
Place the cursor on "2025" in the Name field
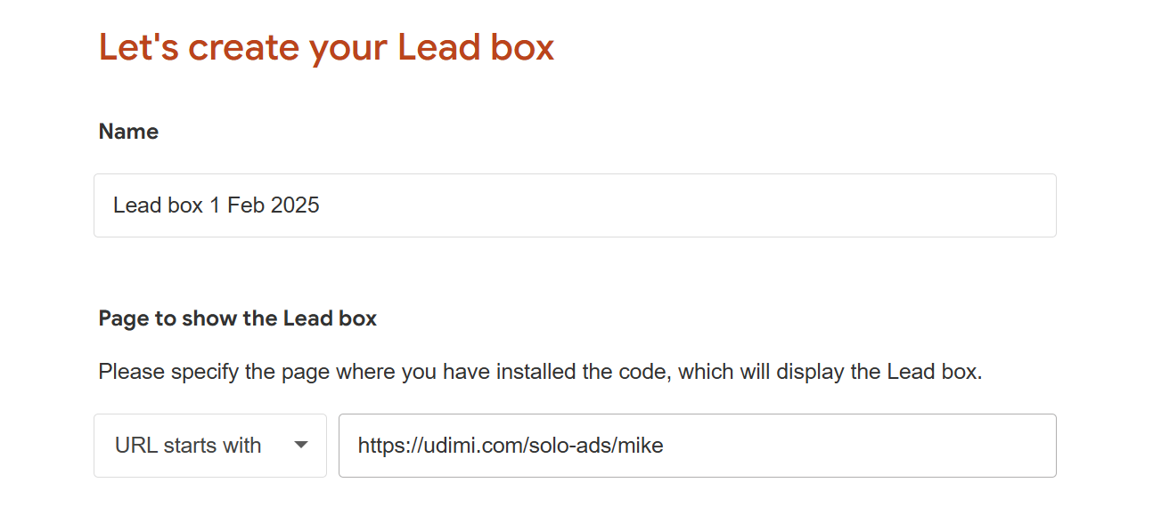[x=295, y=205]
